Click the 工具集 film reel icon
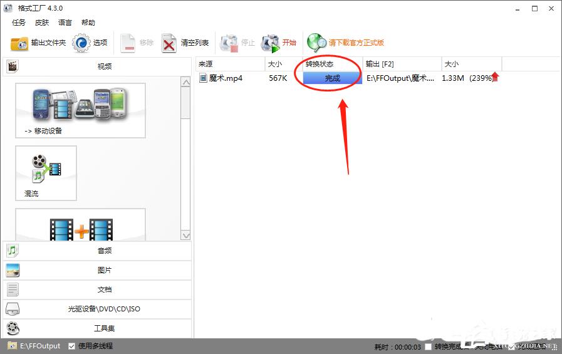The width and height of the screenshot is (562, 354). pyautogui.click(x=13, y=328)
